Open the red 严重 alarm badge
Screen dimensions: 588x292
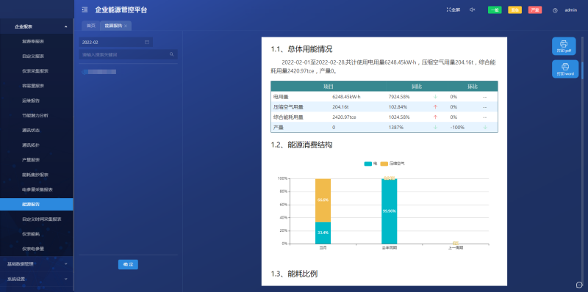click(x=535, y=10)
